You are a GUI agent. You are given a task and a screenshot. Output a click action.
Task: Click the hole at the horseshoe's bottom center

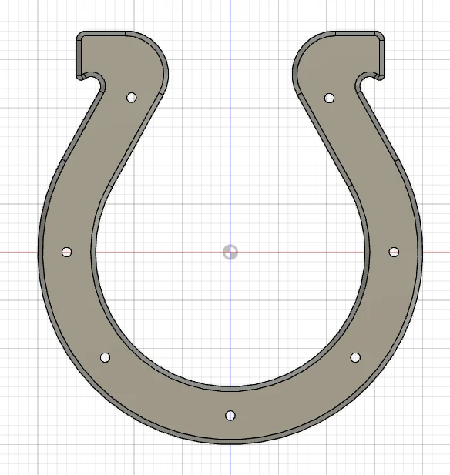point(230,415)
